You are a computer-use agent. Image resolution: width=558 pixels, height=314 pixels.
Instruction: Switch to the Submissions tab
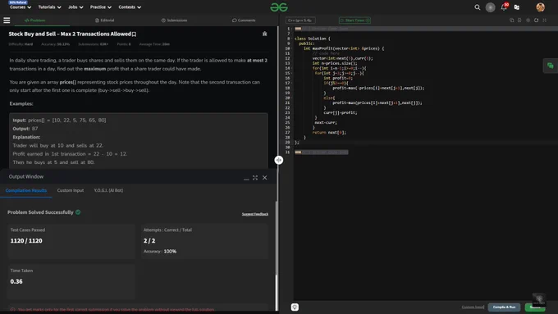(174, 20)
